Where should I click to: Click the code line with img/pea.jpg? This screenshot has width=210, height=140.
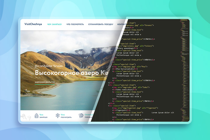click(x=130, y=66)
